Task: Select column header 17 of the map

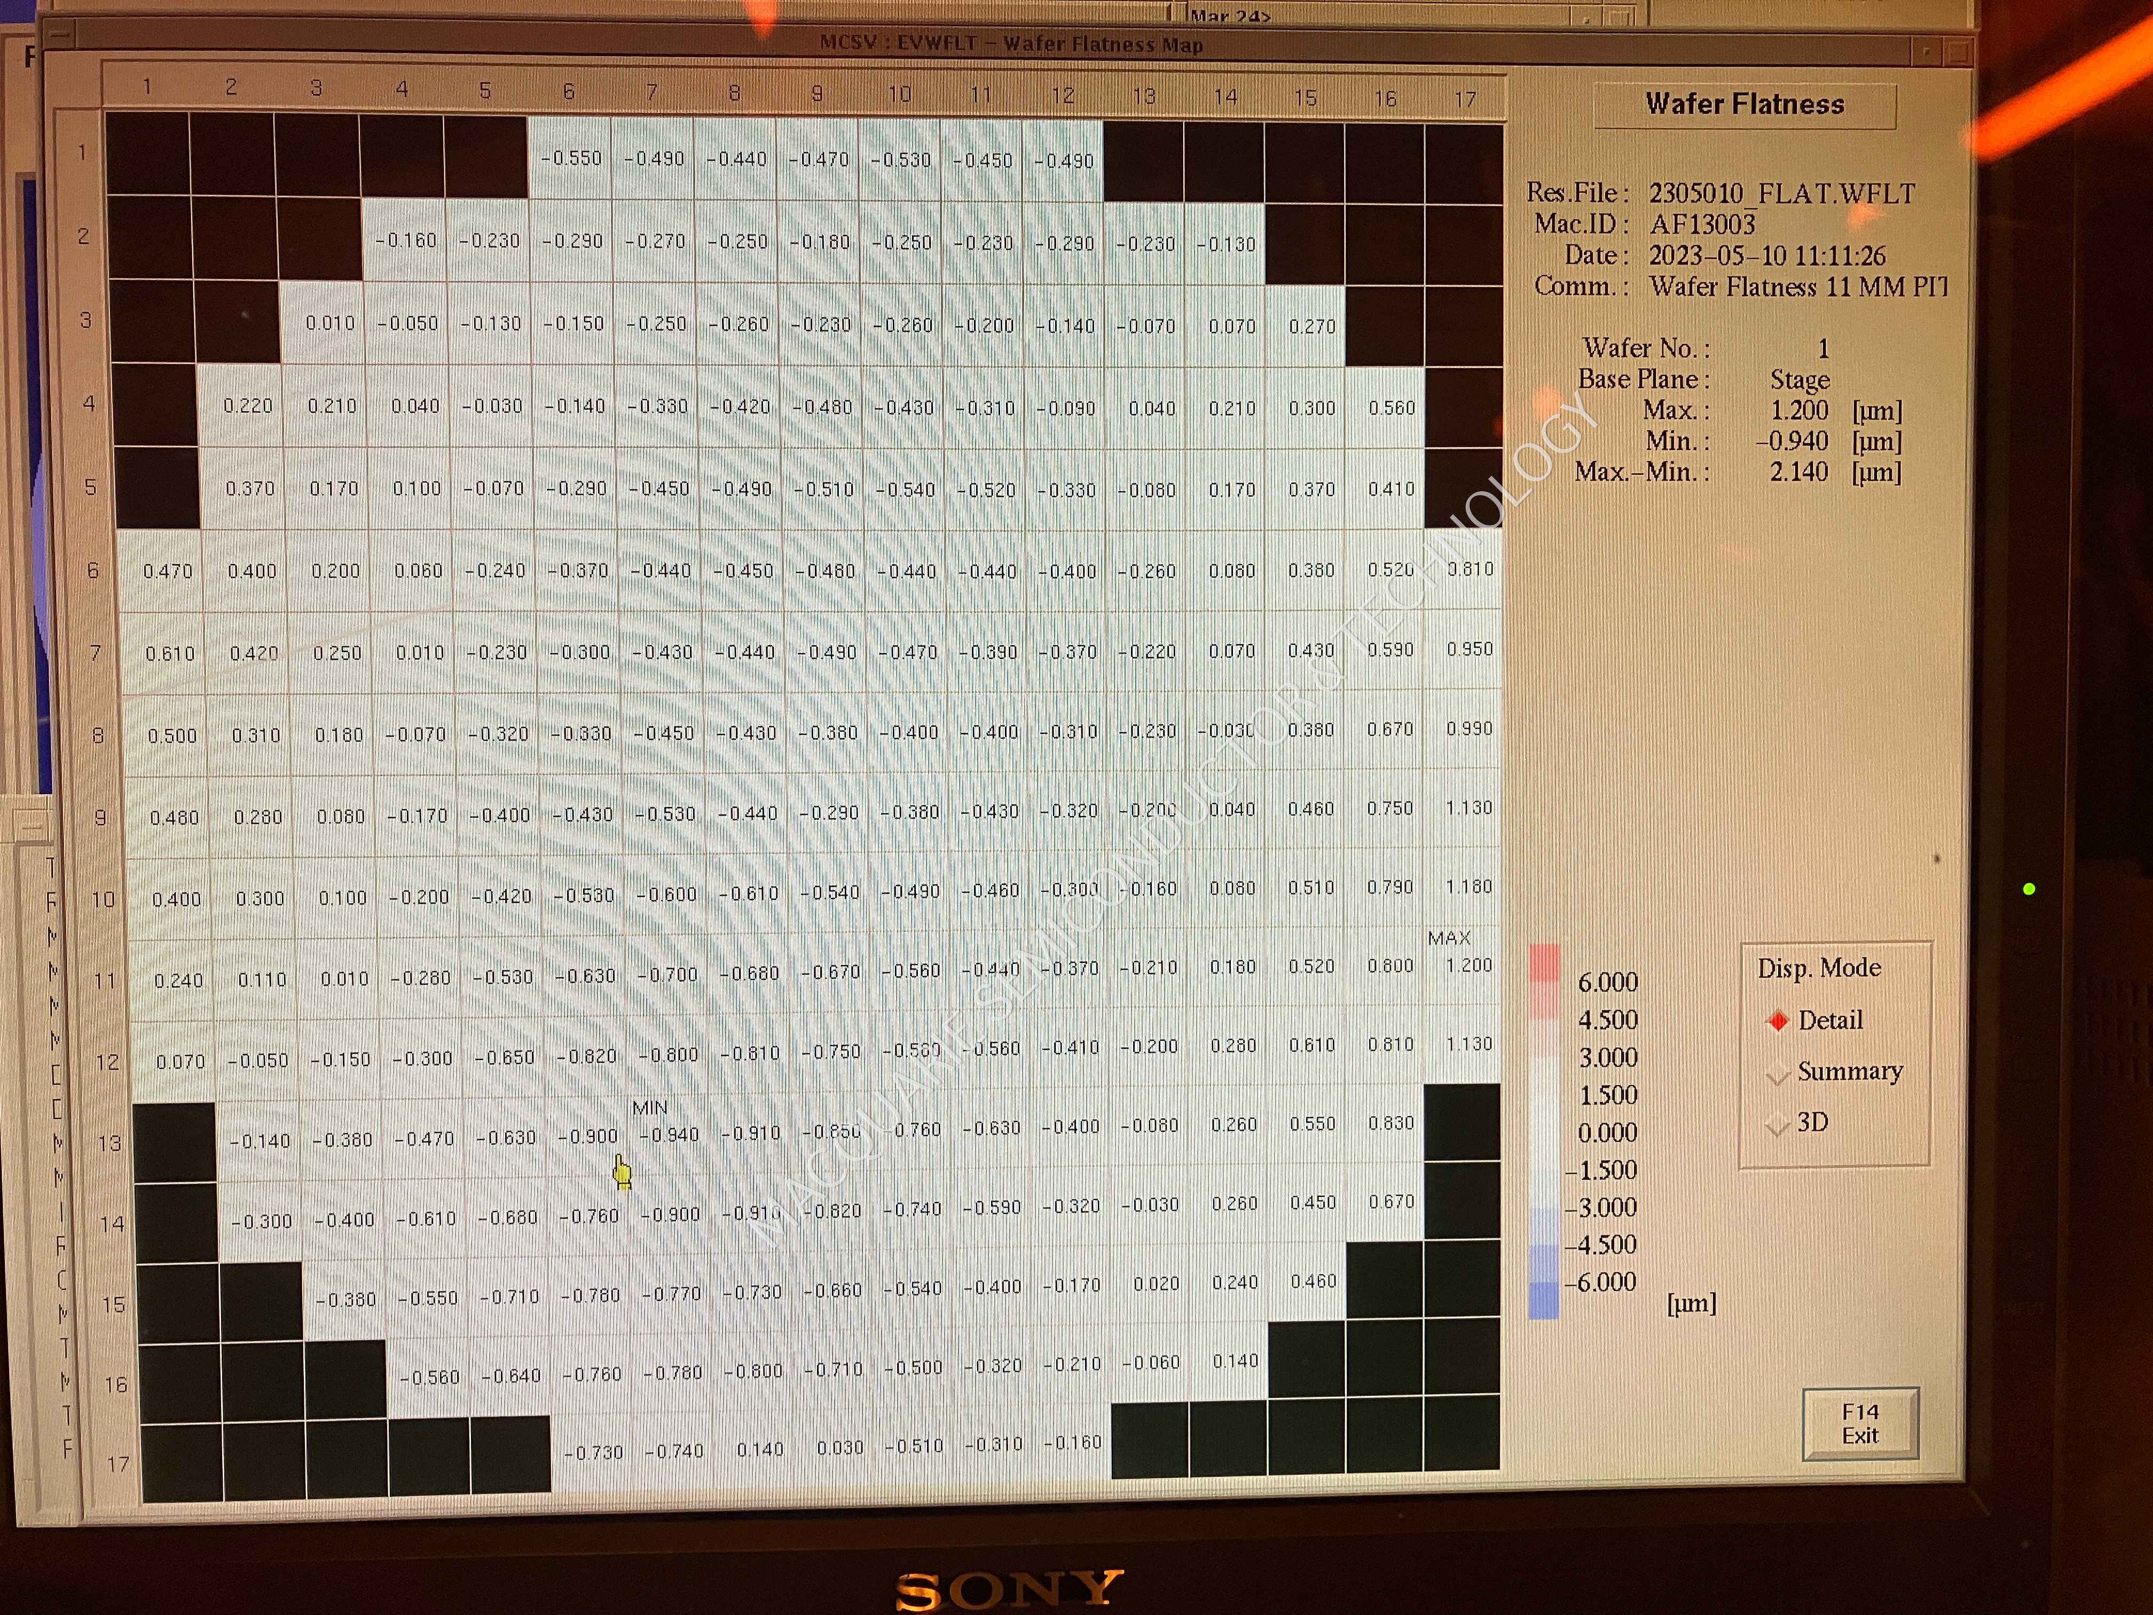Action: click(x=1465, y=99)
